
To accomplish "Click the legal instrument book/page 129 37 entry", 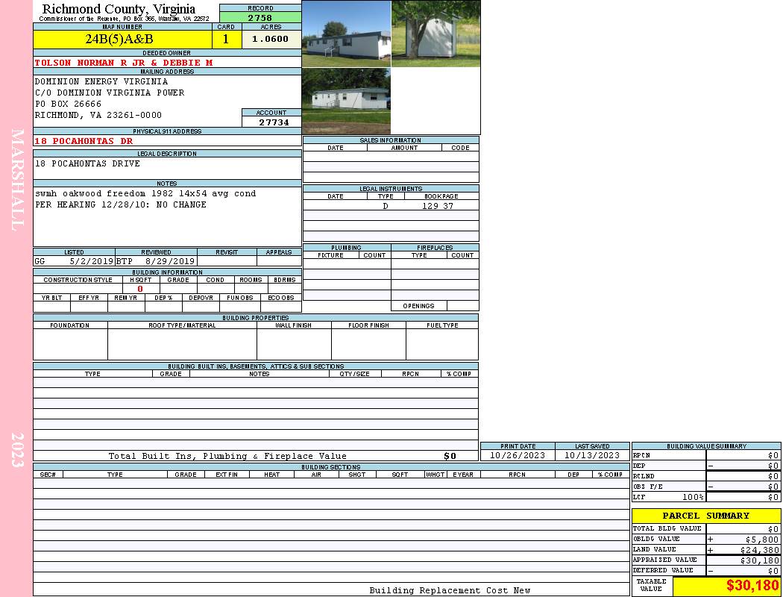I will point(438,206).
